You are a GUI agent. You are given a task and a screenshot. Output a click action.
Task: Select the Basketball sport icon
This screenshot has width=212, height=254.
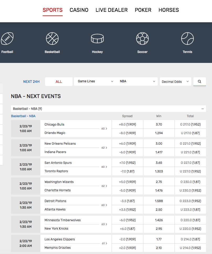52,39
